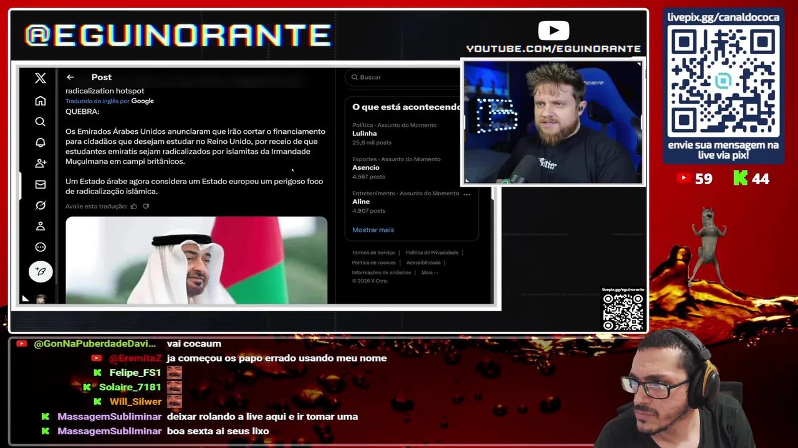The width and height of the screenshot is (798, 448).
Task: Open Política de cookies link
Action: [373, 263]
